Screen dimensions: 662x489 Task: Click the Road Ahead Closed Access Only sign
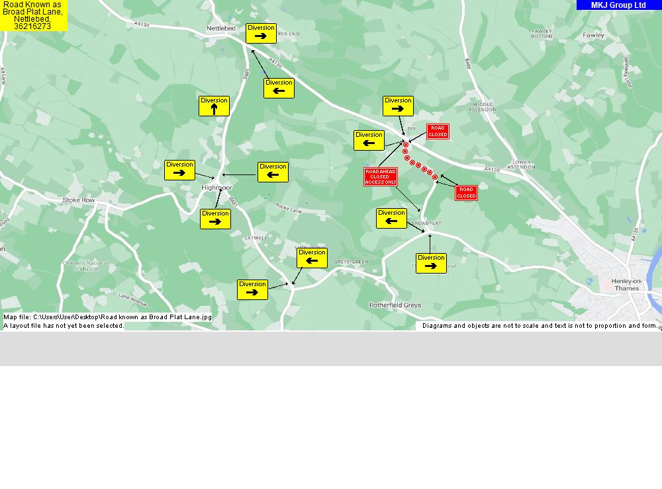[380, 176]
